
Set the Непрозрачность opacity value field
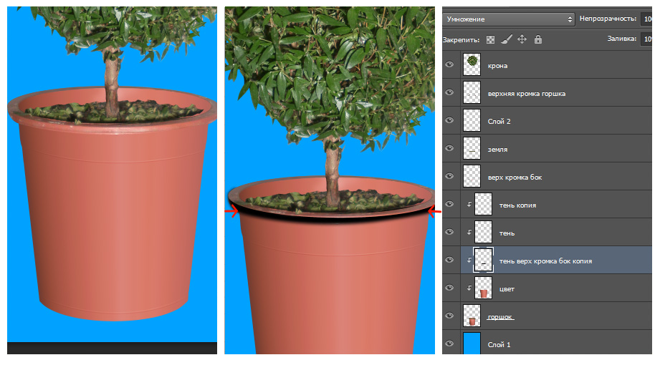tap(646, 19)
